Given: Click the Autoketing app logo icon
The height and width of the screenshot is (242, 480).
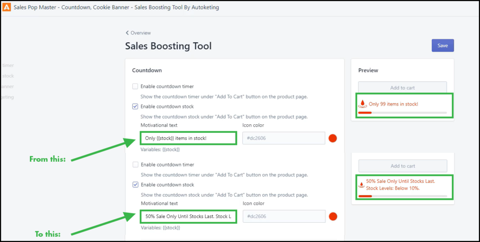Looking at the screenshot, I should 7,8.
